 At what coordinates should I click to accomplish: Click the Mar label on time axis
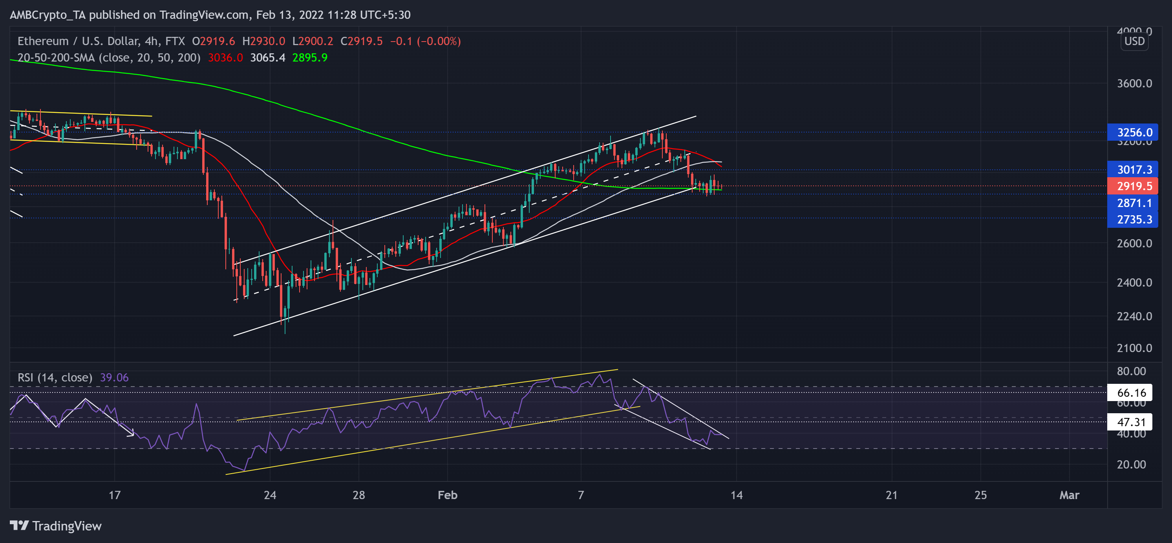(x=1069, y=495)
